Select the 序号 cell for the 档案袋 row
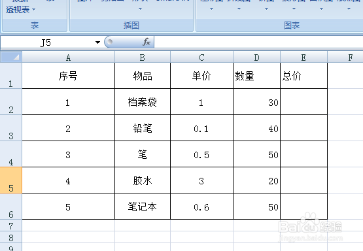 pos(68,102)
